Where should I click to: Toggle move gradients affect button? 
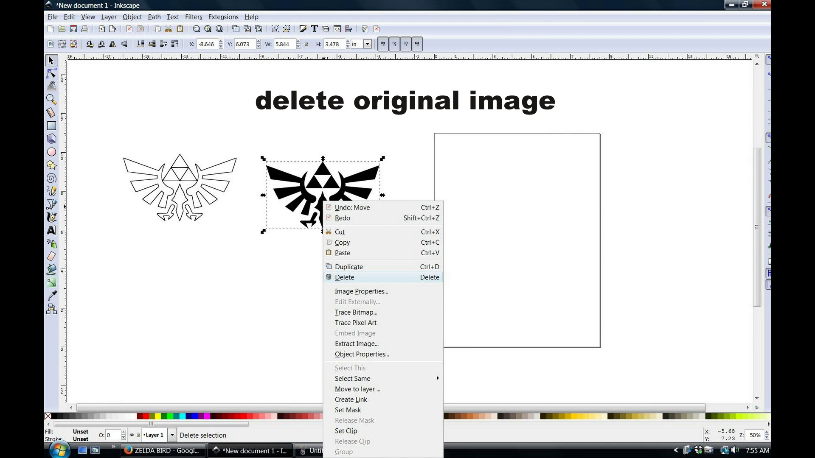406,44
